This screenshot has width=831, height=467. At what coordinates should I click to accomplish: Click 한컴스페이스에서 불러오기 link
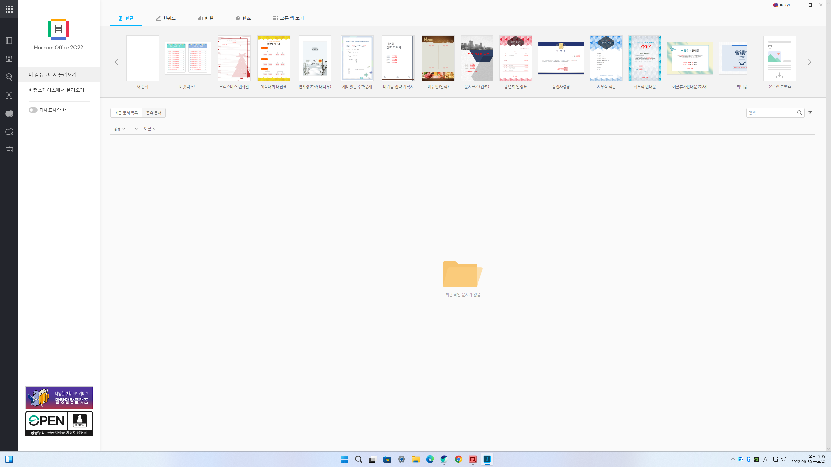[56, 90]
